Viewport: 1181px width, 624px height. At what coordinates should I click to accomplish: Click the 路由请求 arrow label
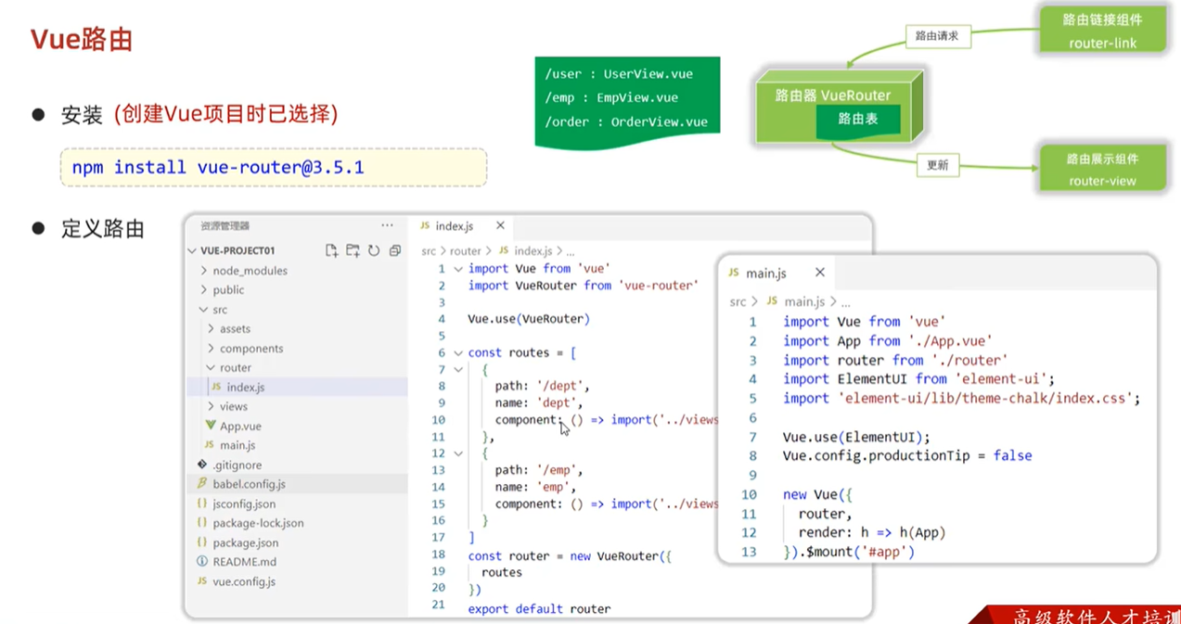937,37
